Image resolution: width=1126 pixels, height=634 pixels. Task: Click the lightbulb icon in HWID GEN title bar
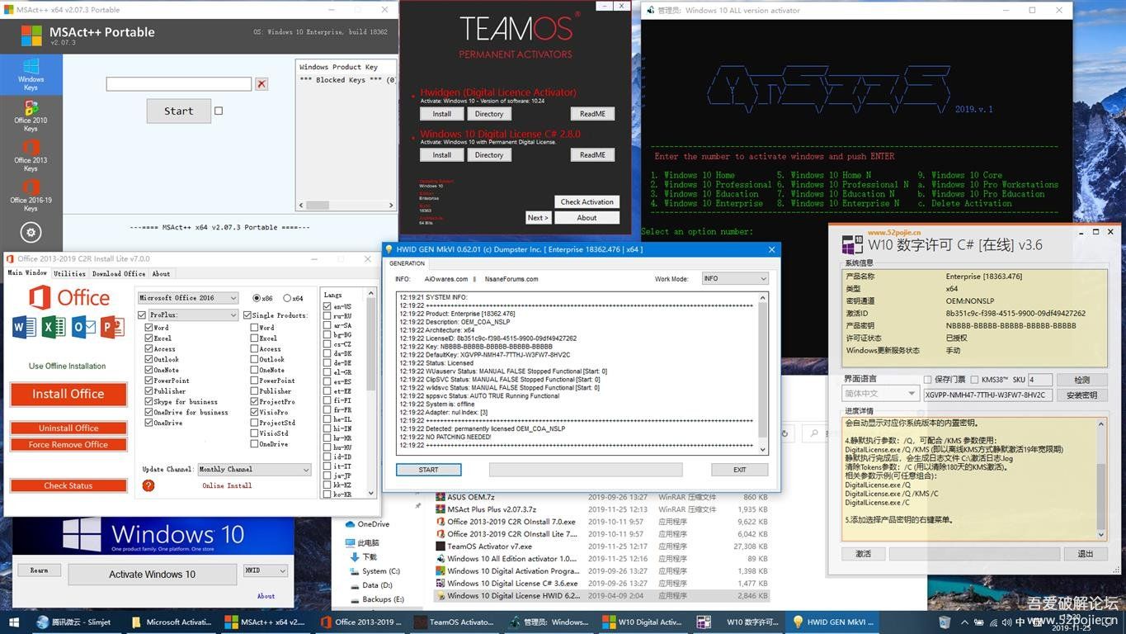tap(389, 249)
